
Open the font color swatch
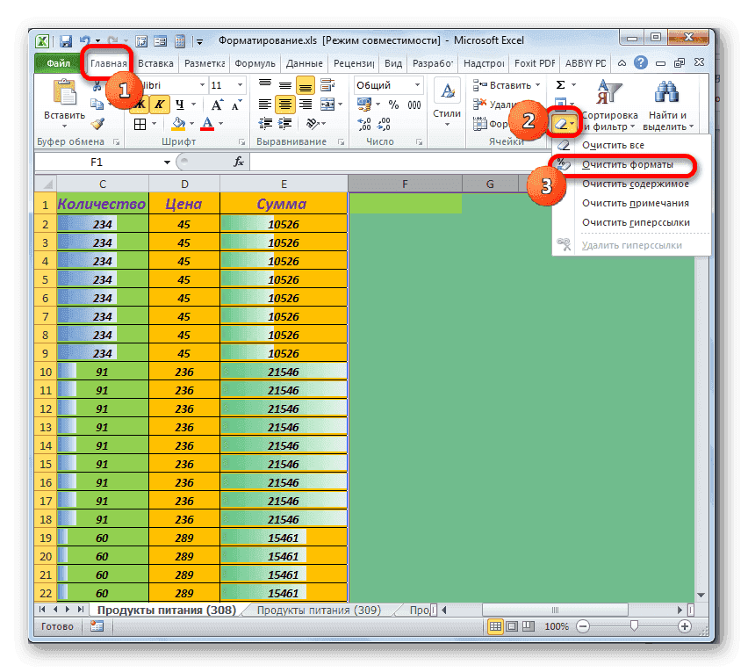(x=206, y=122)
